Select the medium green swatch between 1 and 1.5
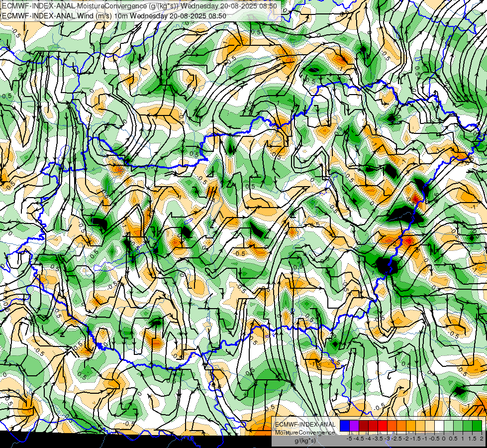The height and width of the screenshot is (448, 487). point(468,426)
